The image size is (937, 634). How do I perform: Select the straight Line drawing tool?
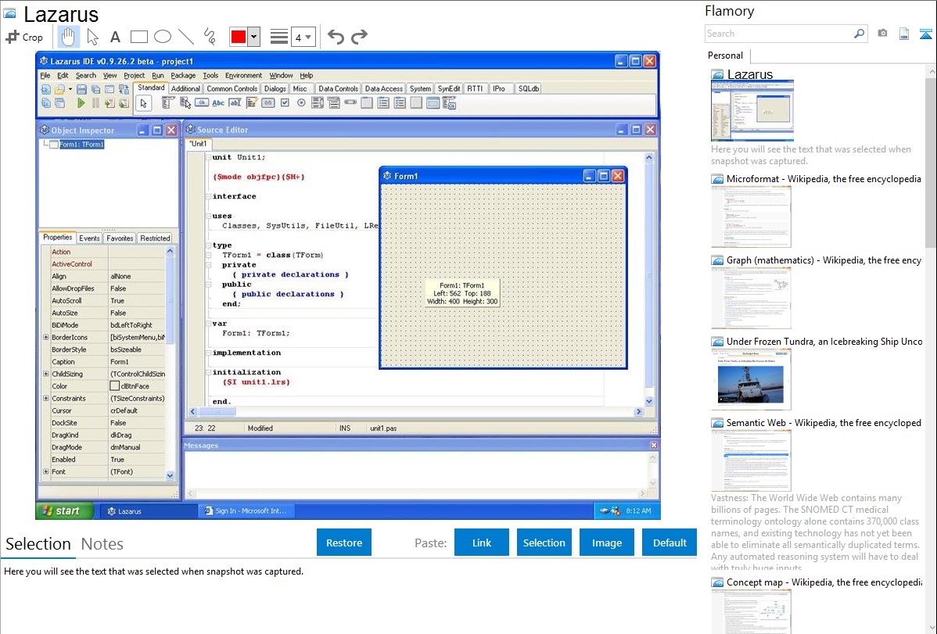[186, 37]
